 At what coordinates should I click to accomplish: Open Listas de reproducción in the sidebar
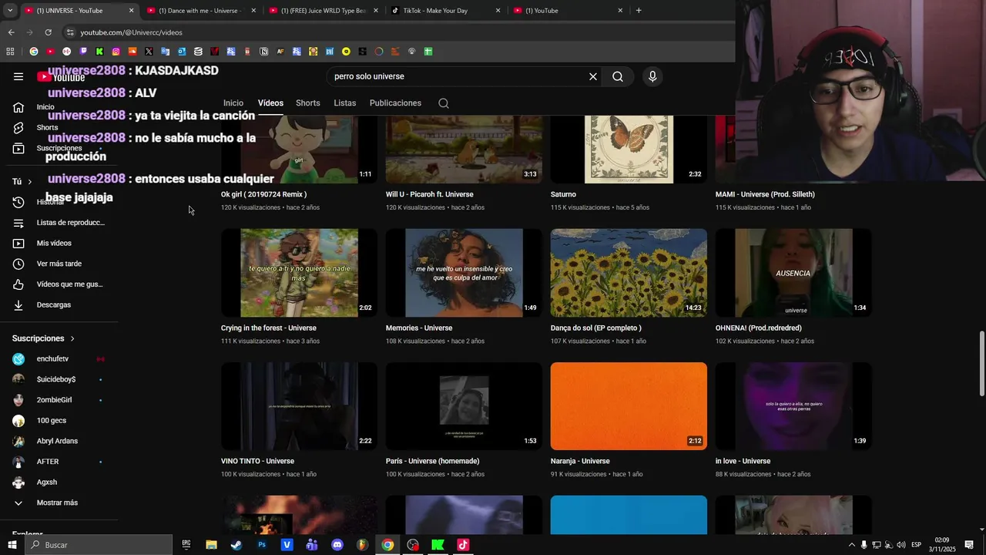coord(59,223)
